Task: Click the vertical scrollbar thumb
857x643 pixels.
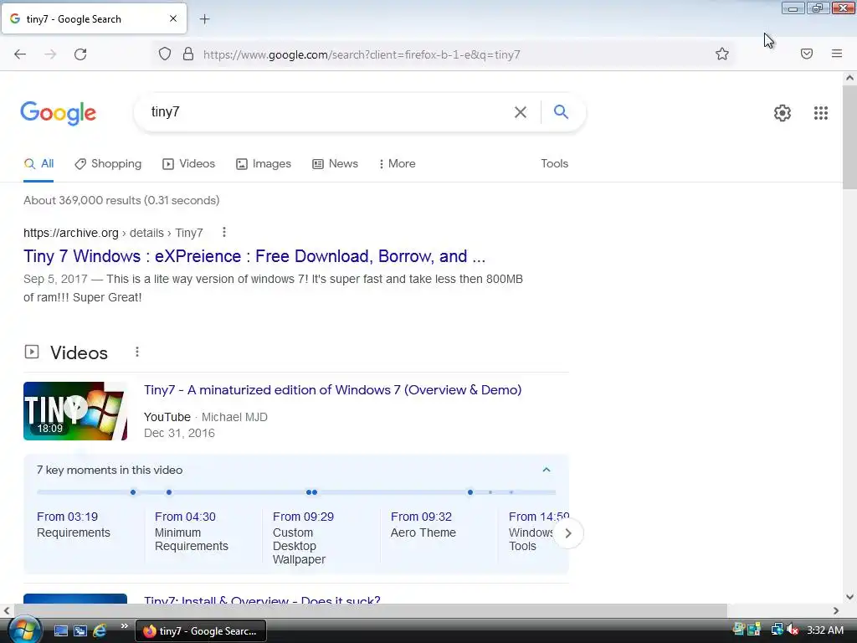Action: pos(849,136)
